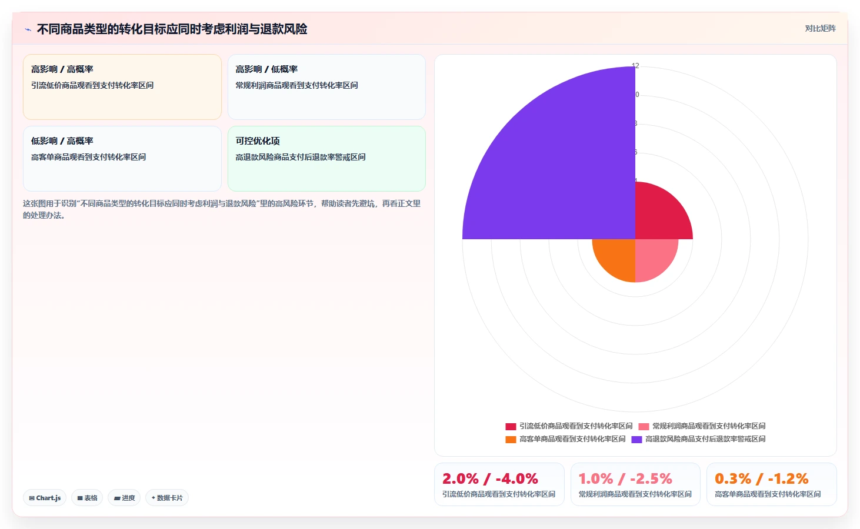
Task: Toggle 高退款风险商品支付后退款率警戒区间 legend swatch
Action: tap(636, 439)
